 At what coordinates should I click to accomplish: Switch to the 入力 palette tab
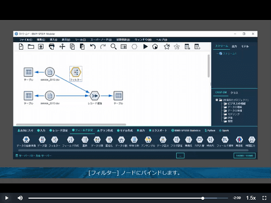point(41,130)
